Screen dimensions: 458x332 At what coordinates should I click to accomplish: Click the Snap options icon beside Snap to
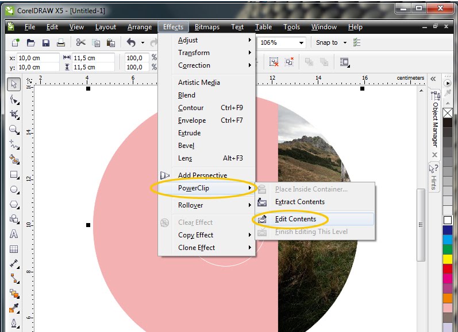pos(357,42)
